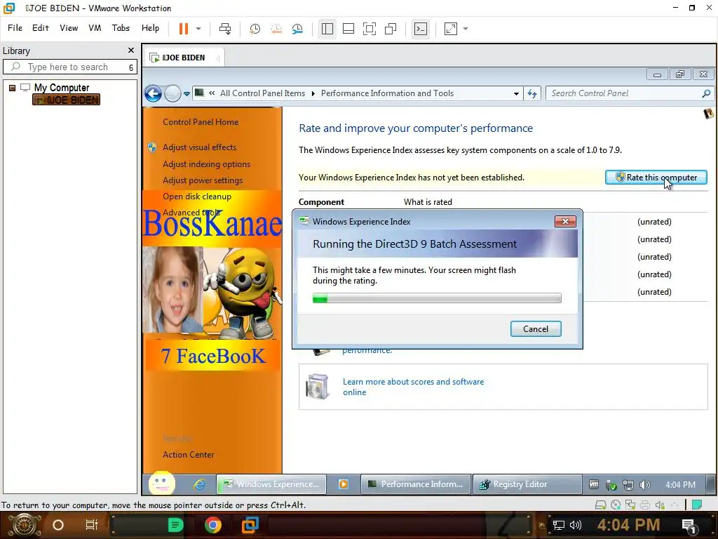Switch to Windows Experience taskbar button
This screenshot has width=718, height=539.
271,484
